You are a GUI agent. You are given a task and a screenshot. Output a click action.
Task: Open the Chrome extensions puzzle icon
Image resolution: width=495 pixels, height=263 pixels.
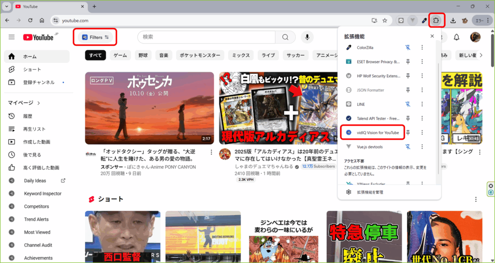436,20
